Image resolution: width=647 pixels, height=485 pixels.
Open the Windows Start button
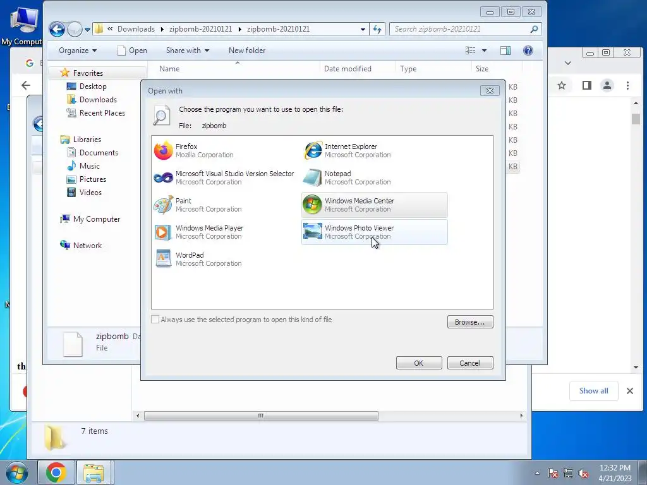(16, 472)
